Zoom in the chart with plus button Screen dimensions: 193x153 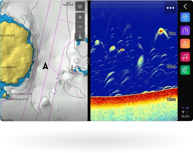[x=80, y=17]
